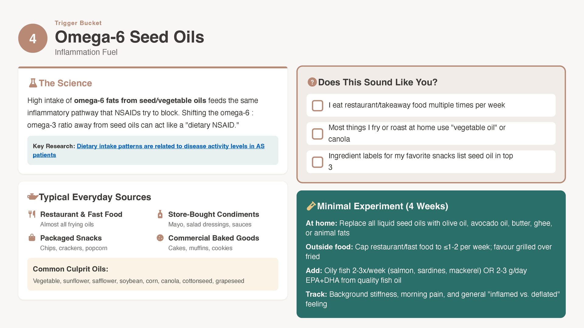584x328 pixels.
Task: Click the number 4 circle badge
Action: pyautogui.click(x=33, y=38)
